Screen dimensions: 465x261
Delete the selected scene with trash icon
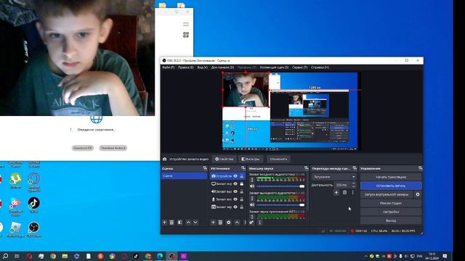171,223
